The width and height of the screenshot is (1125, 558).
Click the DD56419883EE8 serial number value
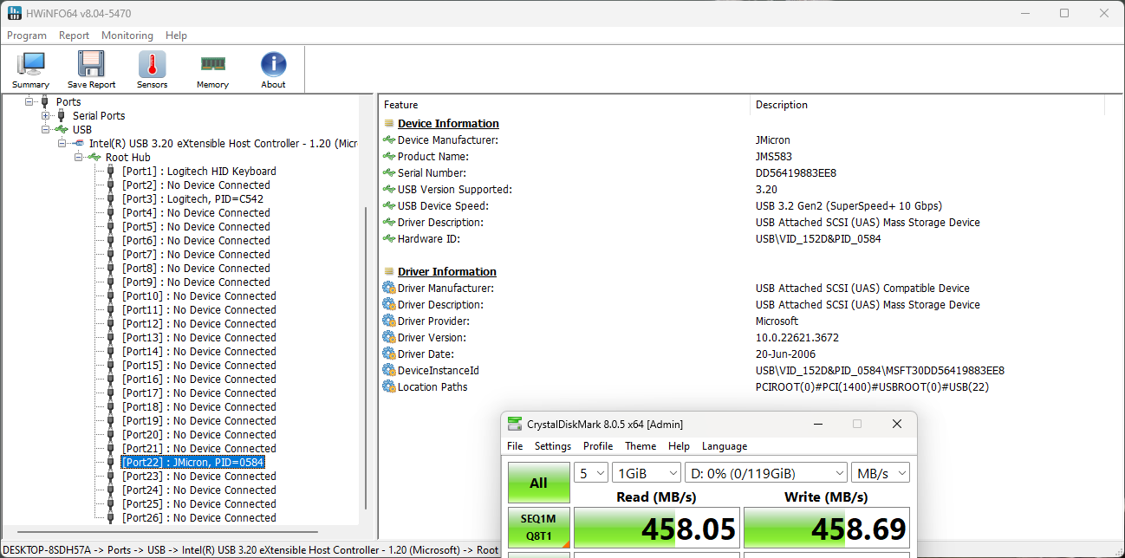796,173
